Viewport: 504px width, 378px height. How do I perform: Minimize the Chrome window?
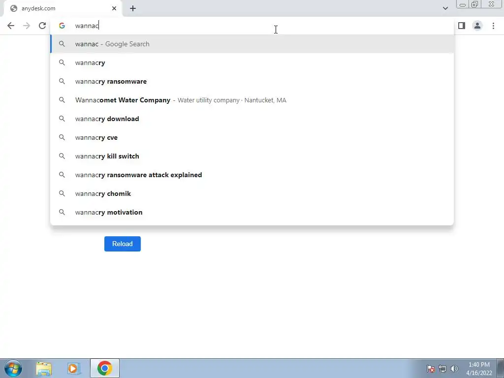tap(463, 4)
